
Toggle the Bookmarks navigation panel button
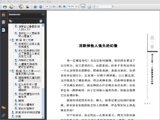pyautogui.click(x=3, y=30)
